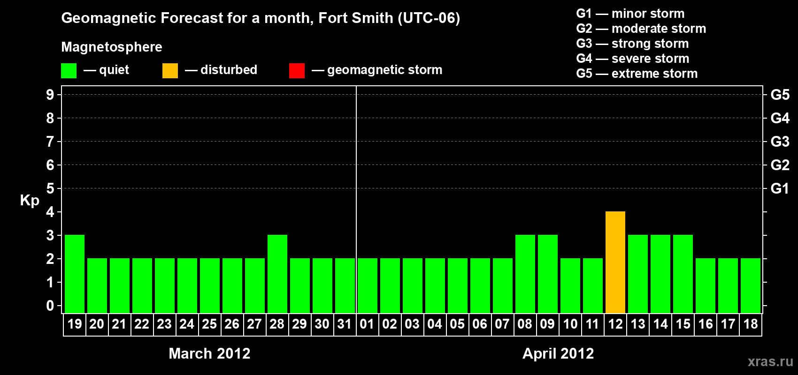Click date label 05 on the axis

tap(457, 324)
